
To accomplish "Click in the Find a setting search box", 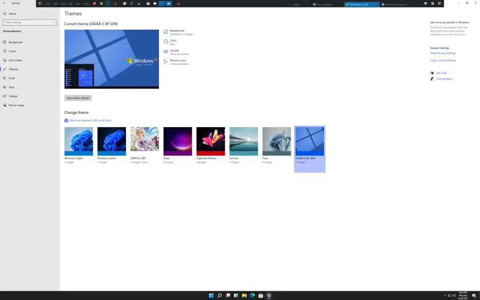I will click(30, 22).
